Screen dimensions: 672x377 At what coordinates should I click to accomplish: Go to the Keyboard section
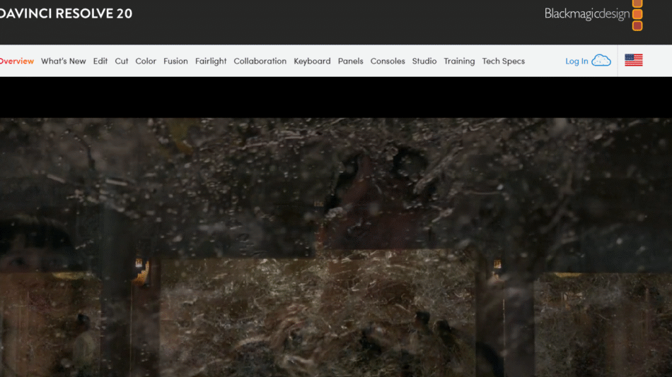pyautogui.click(x=312, y=61)
